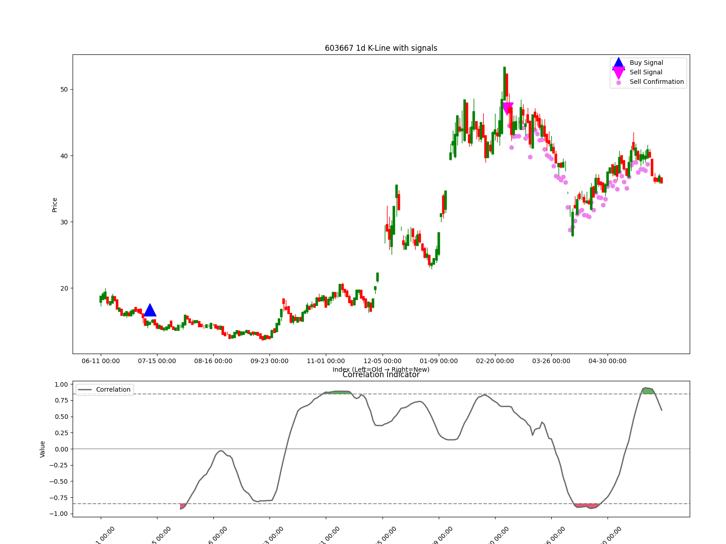The width and height of the screenshot is (726, 544).
Task: Click the correlation tick label '0.00'
Action: coord(61,449)
